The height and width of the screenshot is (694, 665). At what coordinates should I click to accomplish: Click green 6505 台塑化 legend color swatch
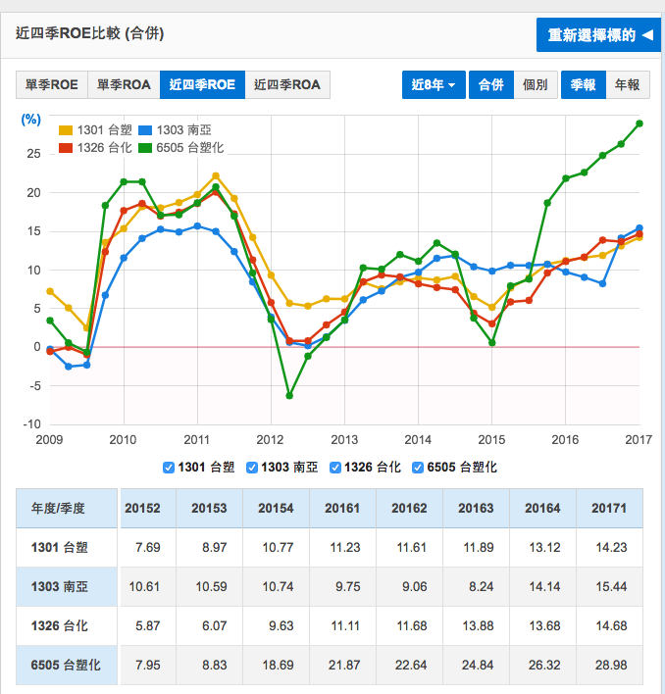tap(145, 148)
